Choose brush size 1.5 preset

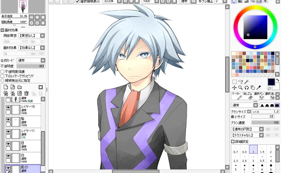[262, 149]
